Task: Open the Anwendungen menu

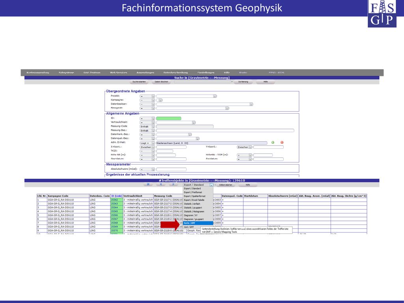Action: coord(145,73)
